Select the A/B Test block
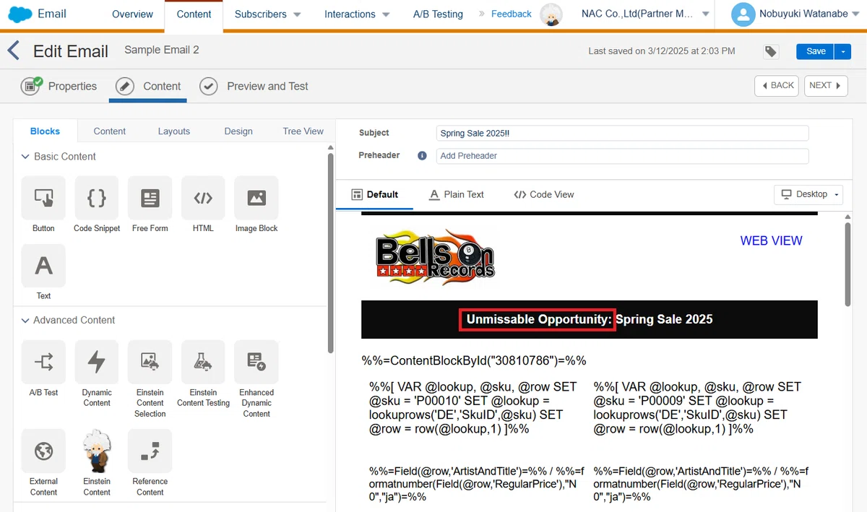 pyautogui.click(x=43, y=369)
